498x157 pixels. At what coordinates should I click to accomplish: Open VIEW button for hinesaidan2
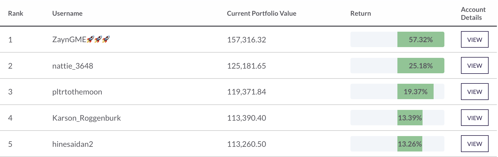(475, 144)
